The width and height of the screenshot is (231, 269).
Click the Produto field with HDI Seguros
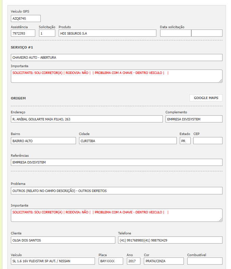pos(107,33)
